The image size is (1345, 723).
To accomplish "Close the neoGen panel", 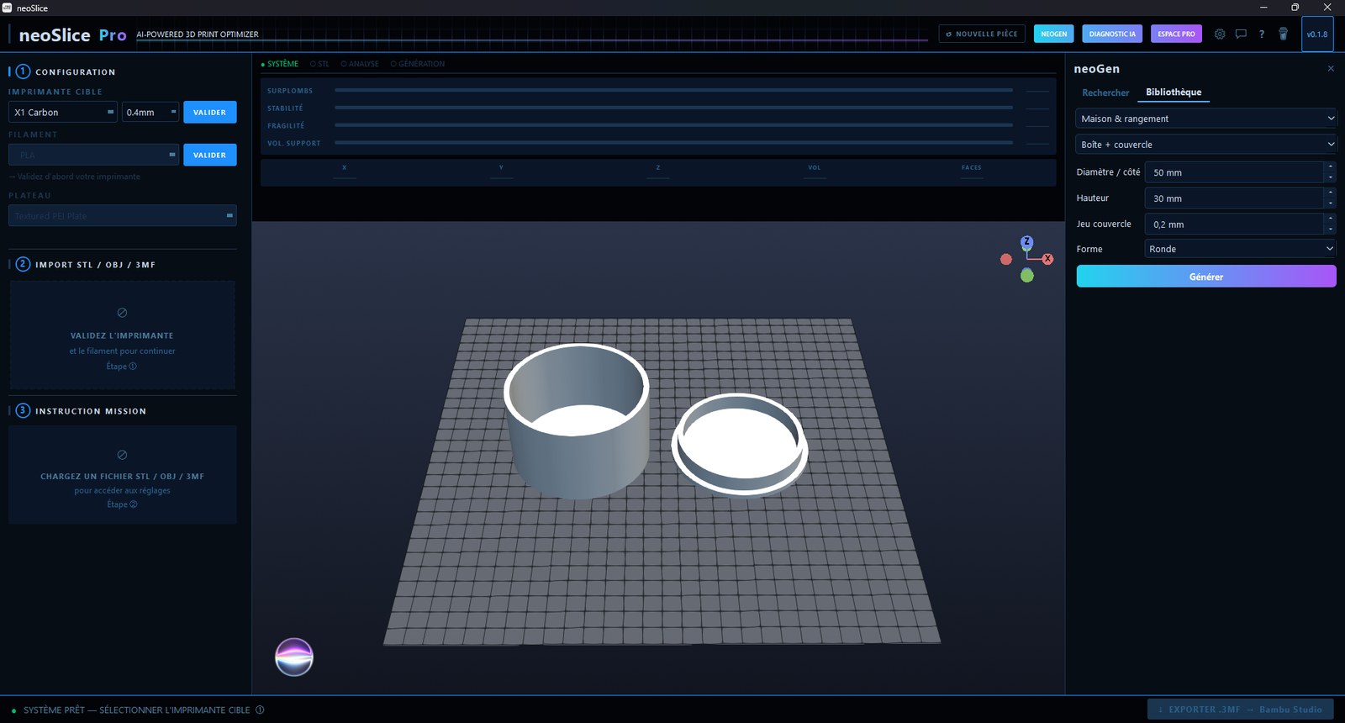I will coord(1331,69).
